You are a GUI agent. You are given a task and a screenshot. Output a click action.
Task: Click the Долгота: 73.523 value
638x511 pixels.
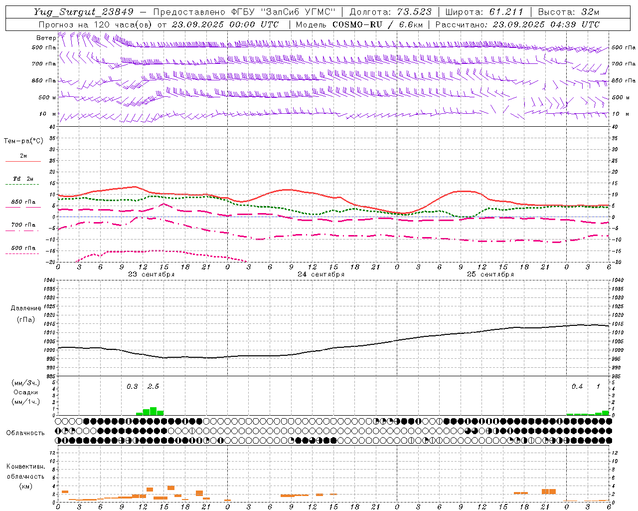(391, 12)
